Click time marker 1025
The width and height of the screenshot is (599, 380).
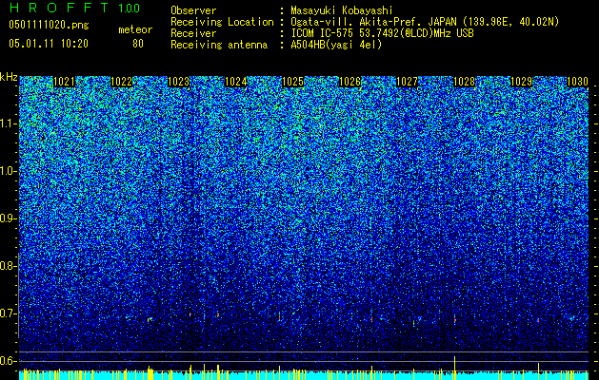293,82
